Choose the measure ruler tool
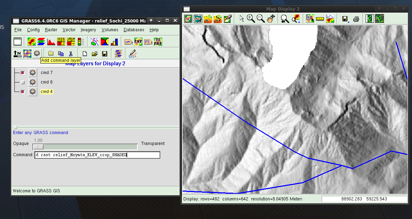The image size is (412, 219). pyautogui.click(x=320, y=19)
